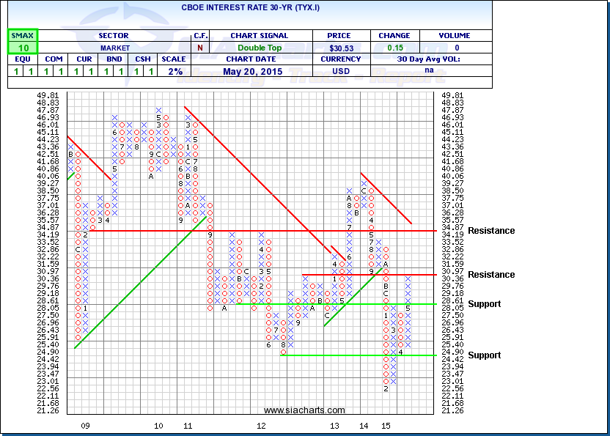
Task: Open the www.siacharts.com link
Action: [304, 410]
